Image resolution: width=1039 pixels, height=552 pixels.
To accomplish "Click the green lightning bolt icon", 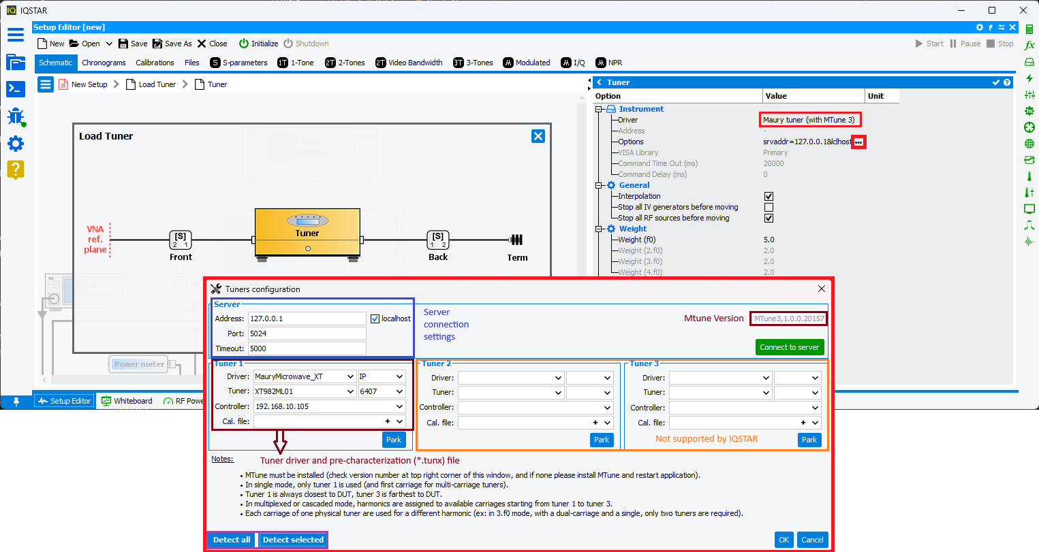I will pyautogui.click(x=1029, y=78).
